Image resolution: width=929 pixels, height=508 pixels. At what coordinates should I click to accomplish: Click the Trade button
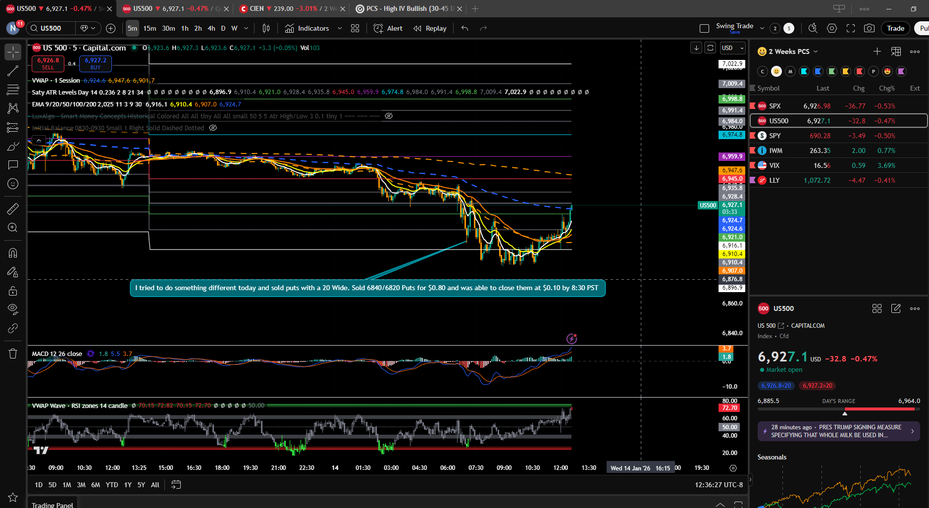(895, 28)
